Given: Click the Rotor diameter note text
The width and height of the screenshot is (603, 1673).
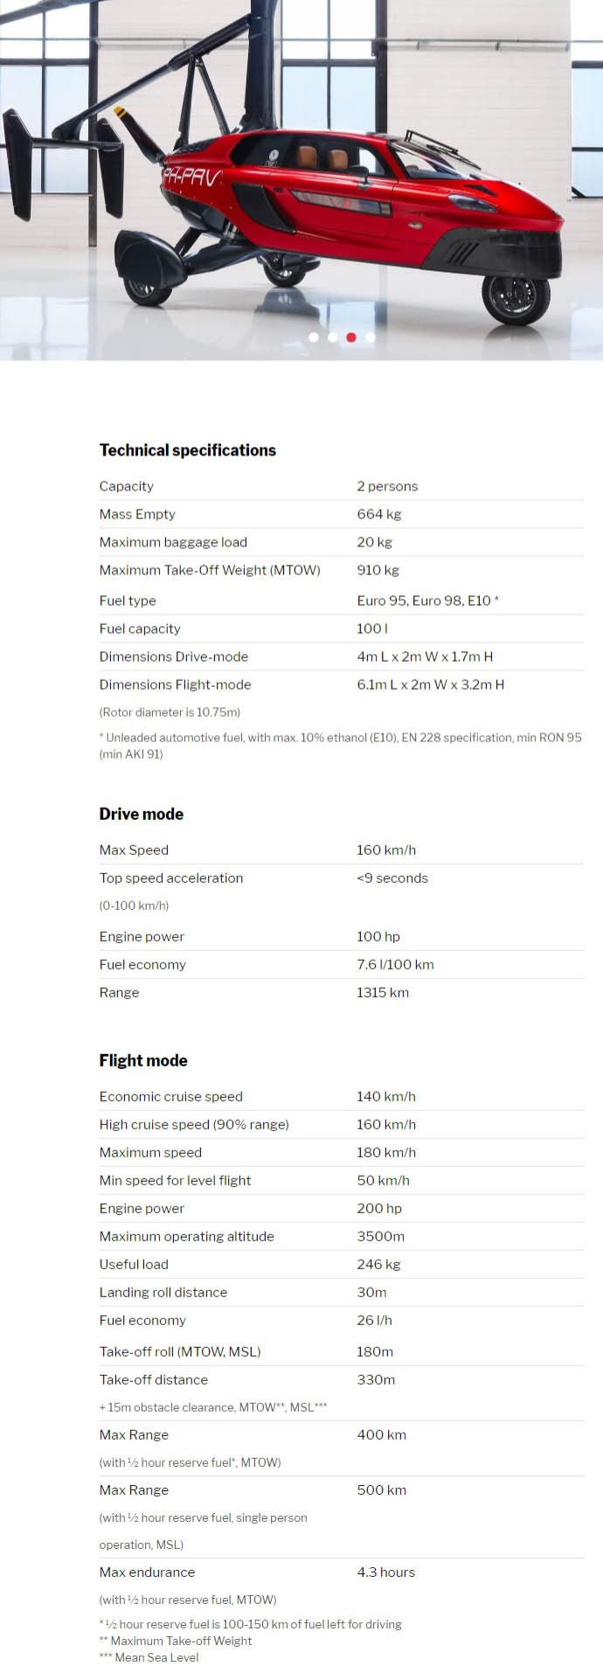Looking at the screenshot, I should pos(170,712).
